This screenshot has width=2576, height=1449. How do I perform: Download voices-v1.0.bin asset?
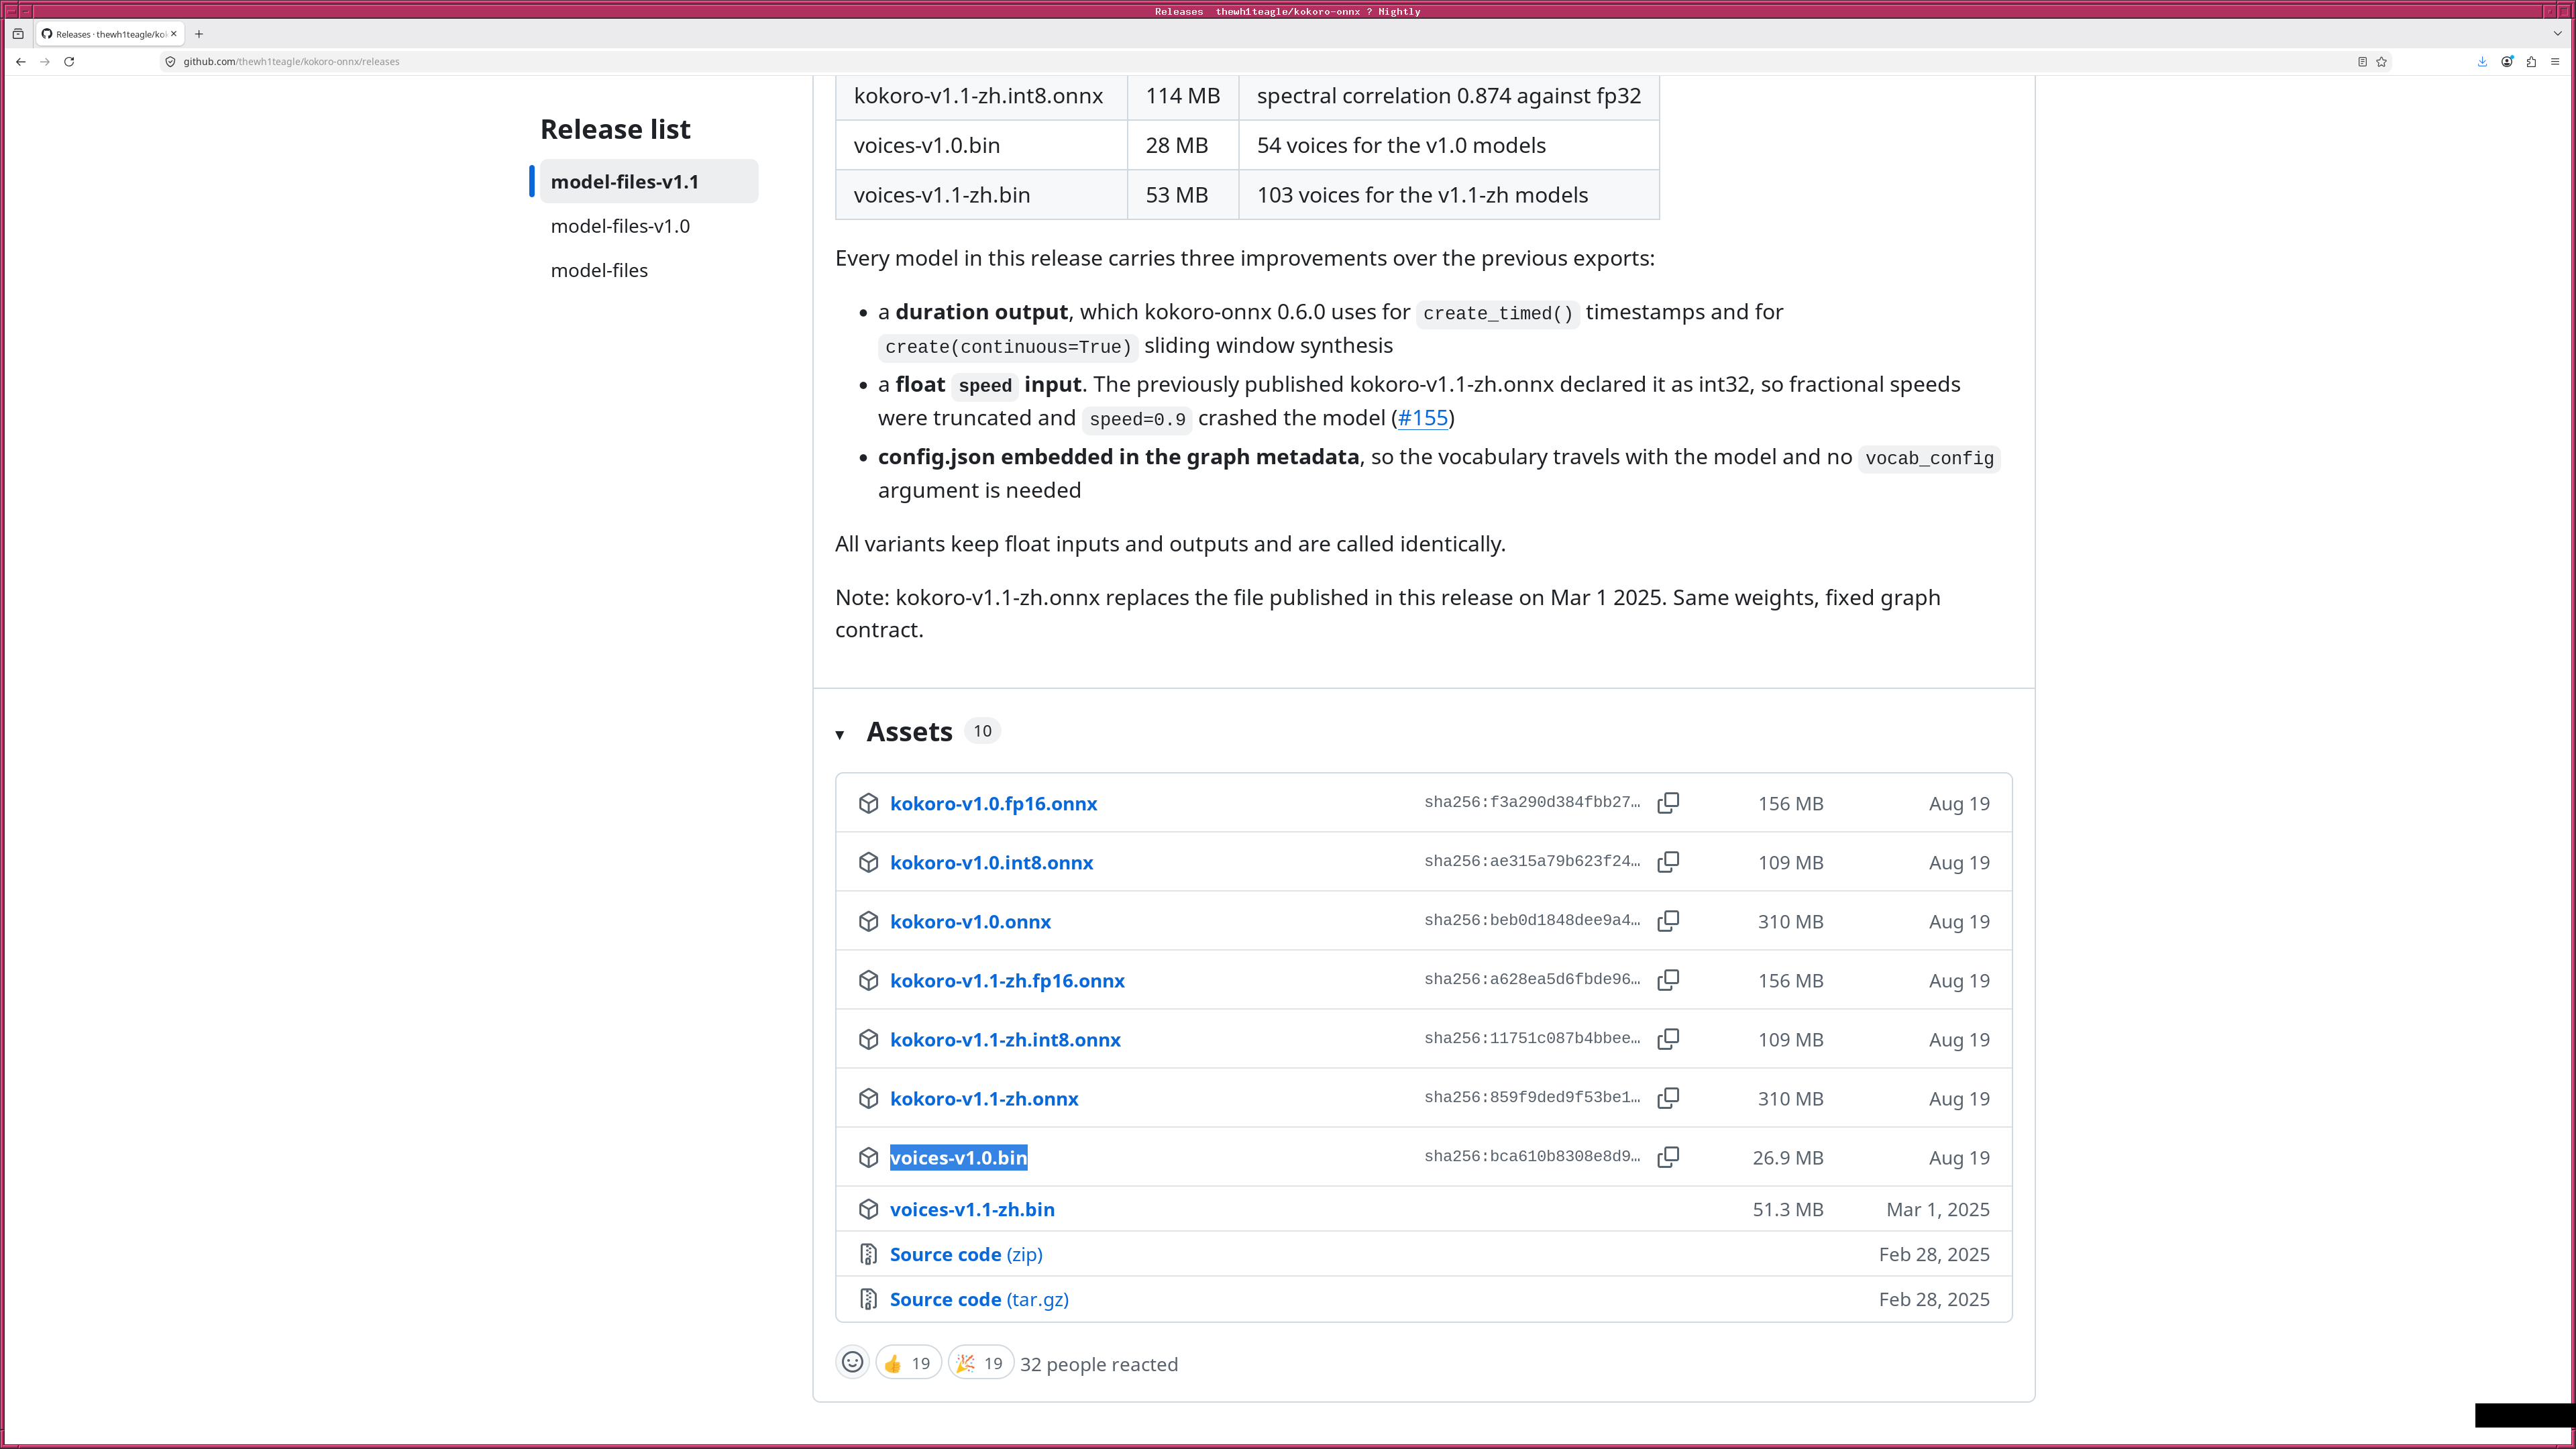[958, 1157]
